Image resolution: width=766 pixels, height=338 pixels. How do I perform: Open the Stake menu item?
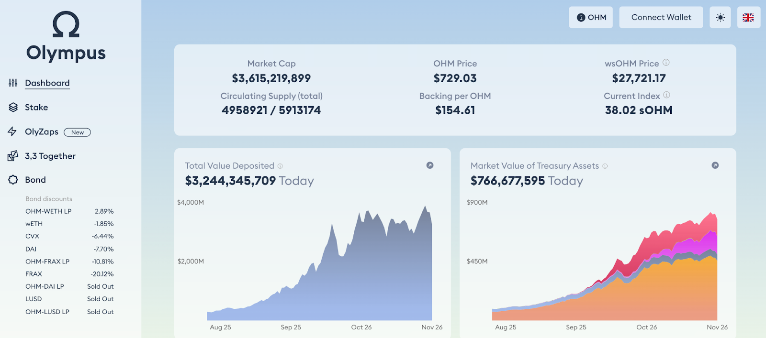36,107
